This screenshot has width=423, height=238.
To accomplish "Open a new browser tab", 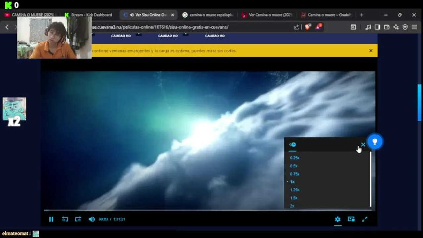I will [x=361, y=15].
